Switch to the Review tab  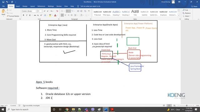tap(59, 6)
